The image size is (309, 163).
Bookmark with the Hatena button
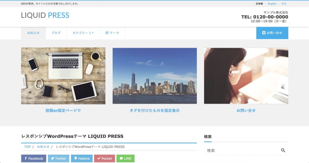pos(82,158)
